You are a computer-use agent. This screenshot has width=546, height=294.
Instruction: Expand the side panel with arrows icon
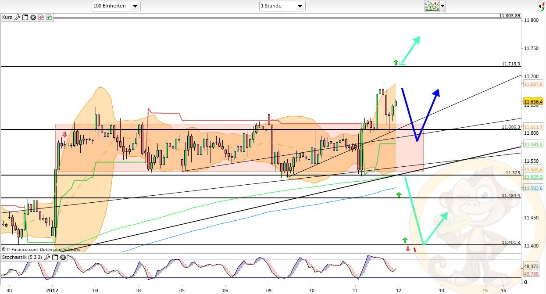[x=541, y=6]
